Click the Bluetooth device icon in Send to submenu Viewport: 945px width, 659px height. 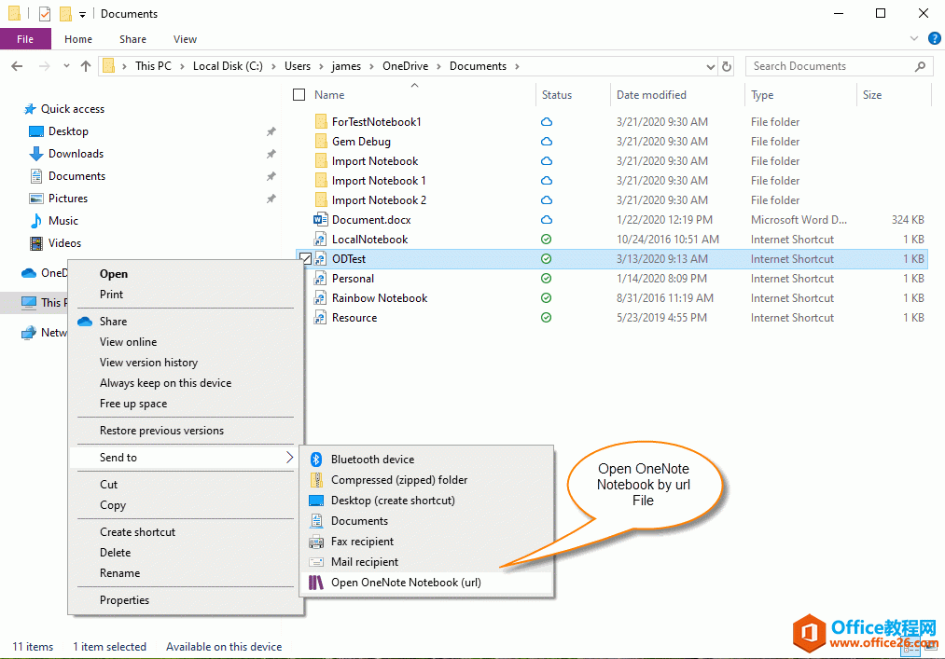click(x=316, y=460)
